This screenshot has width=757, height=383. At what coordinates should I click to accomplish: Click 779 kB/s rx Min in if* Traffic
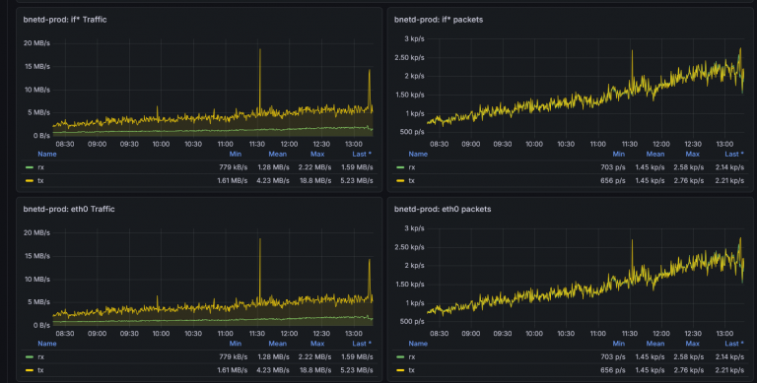coord(234,167)
